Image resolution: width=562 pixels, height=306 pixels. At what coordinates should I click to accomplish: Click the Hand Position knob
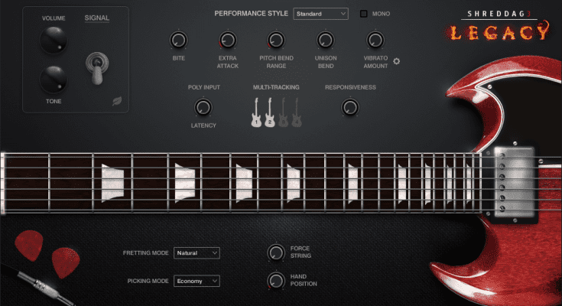pos(275,280)
